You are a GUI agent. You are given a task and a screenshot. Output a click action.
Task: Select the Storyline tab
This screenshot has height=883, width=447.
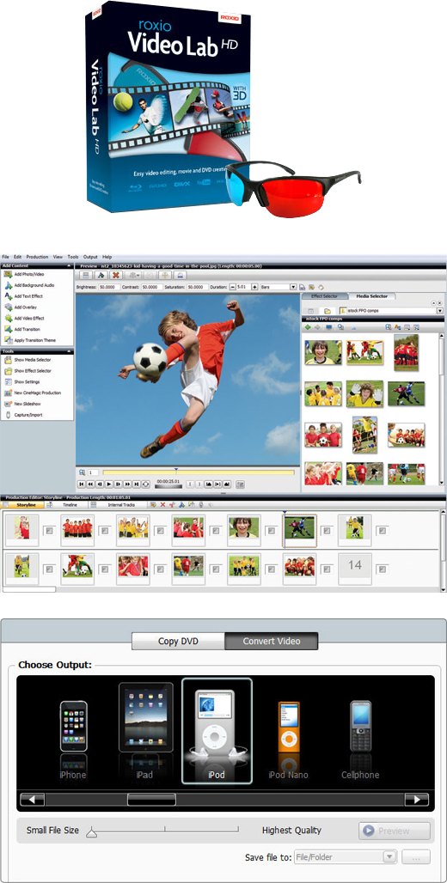click(22, 505)
